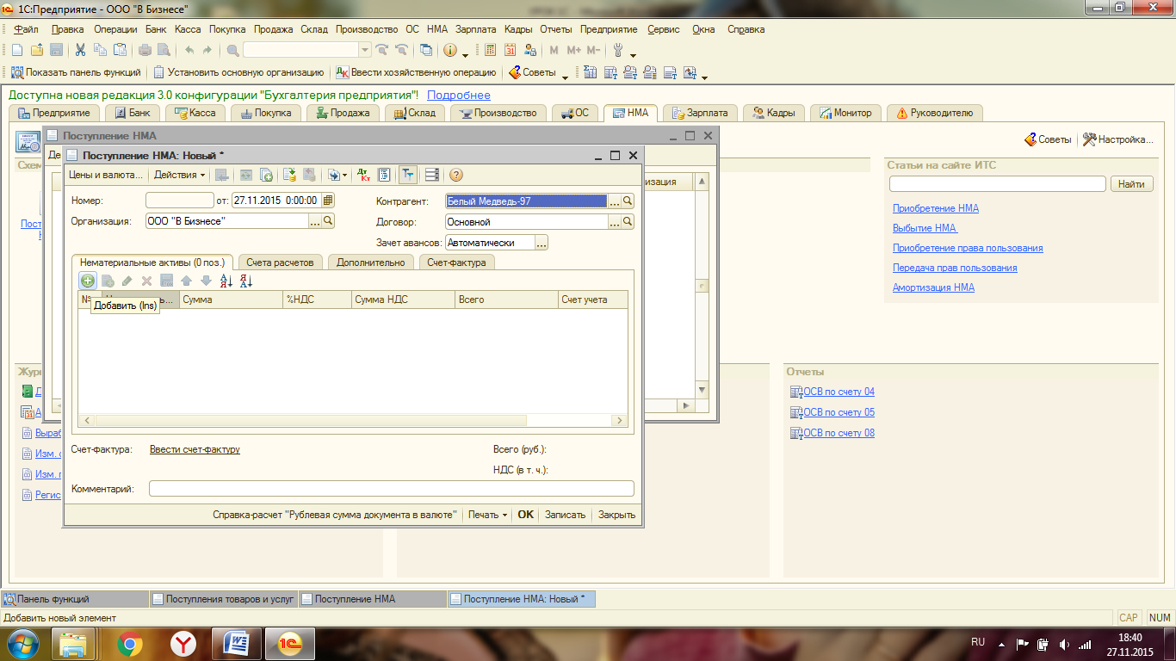Viewport: 1176px width, 661px height.
Task: Click into the Комментарий input field
Action: pyautogui.click(x=391, y=489)
